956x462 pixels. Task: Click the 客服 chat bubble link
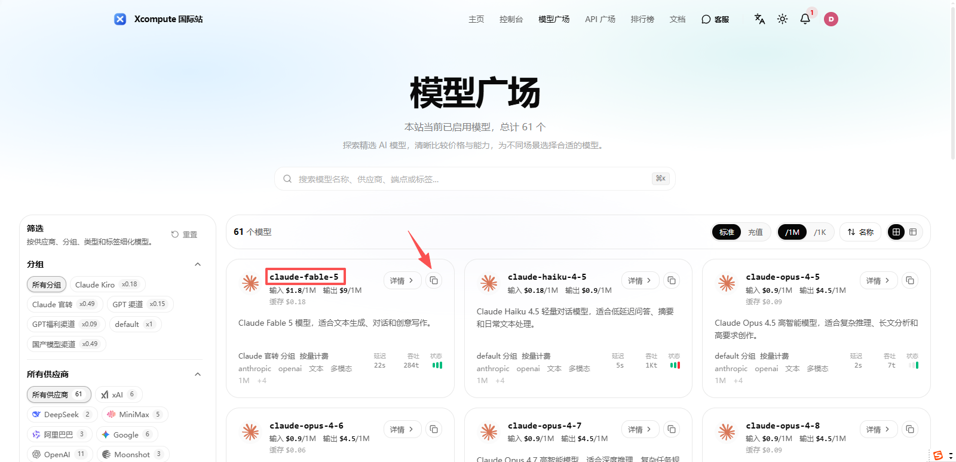pyautogui.click(x=715, y=19)
